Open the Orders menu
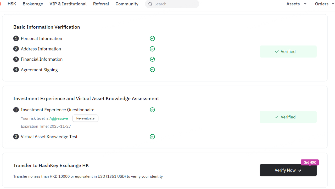 click(x=322, y=4)
